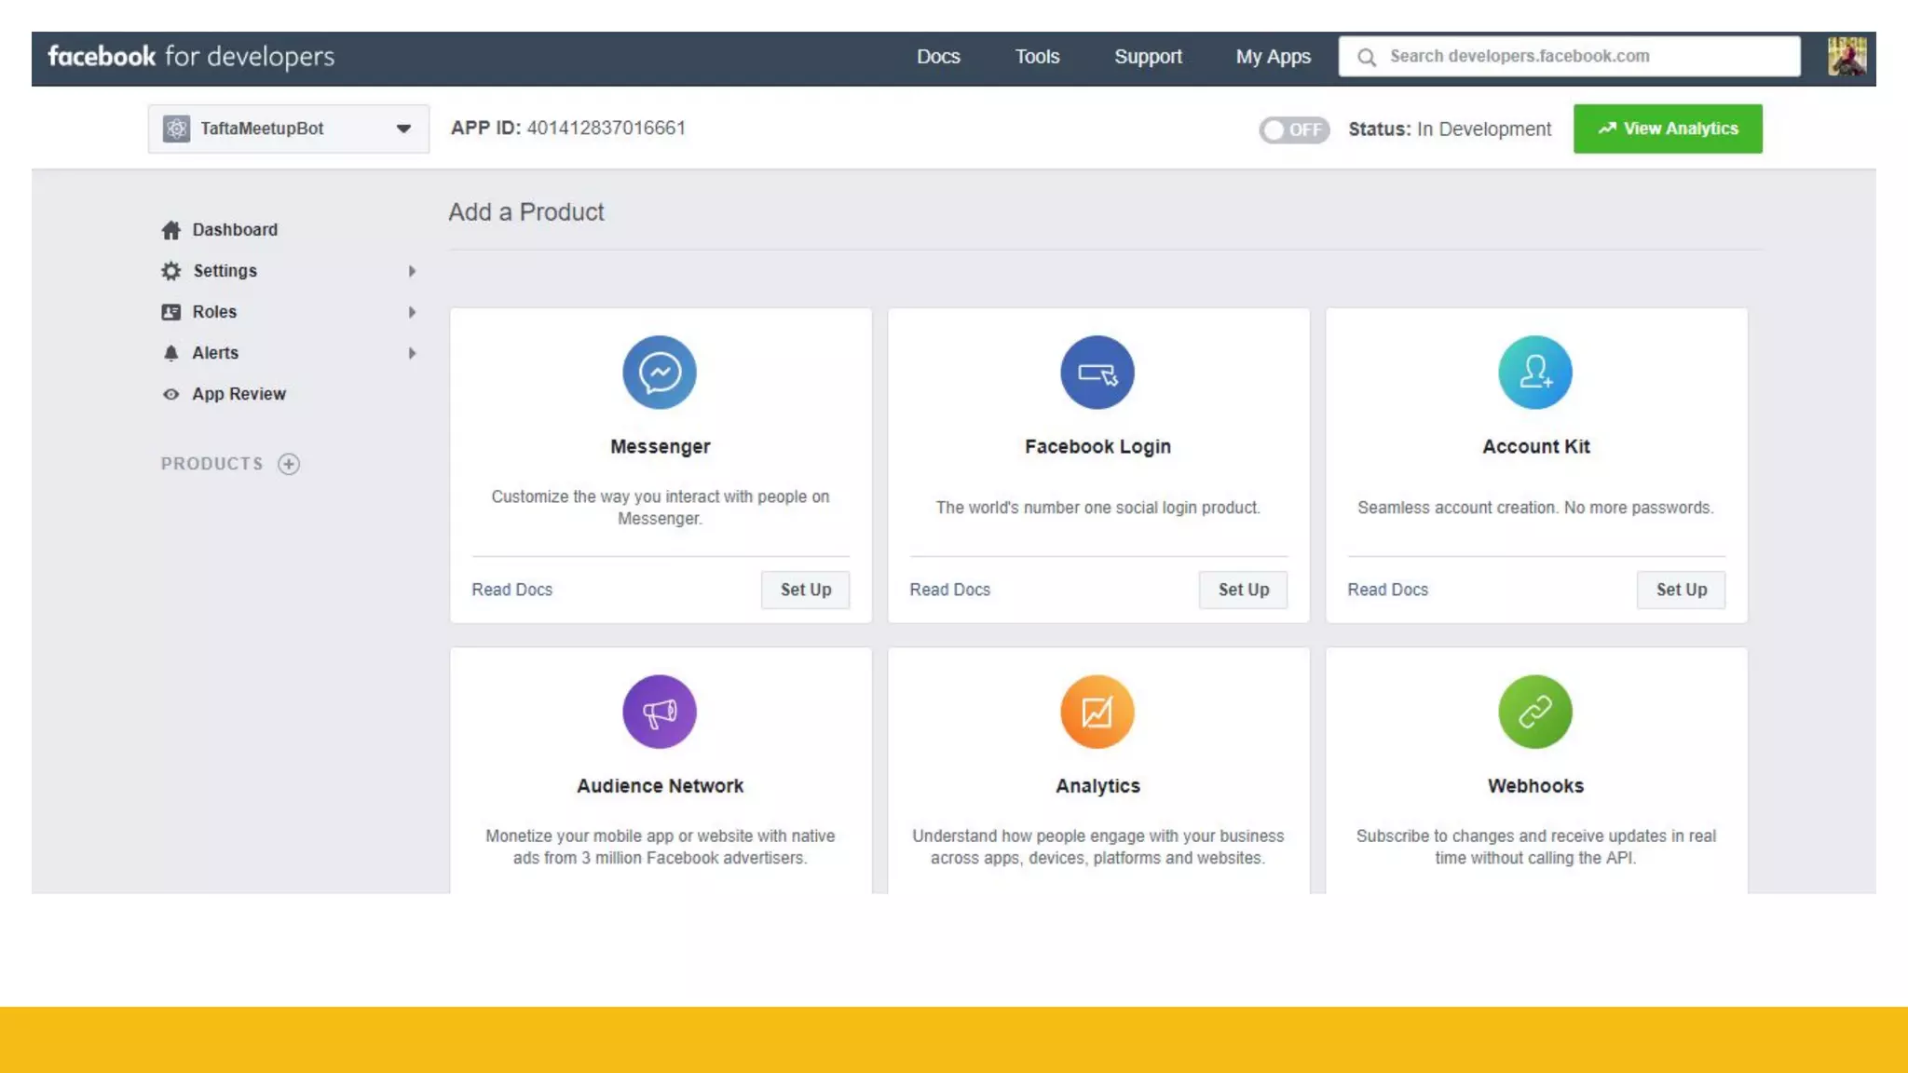This screenshot has height=1073, width=1908.
Task: Click the Roles card icon
Action: coord(170,312)
